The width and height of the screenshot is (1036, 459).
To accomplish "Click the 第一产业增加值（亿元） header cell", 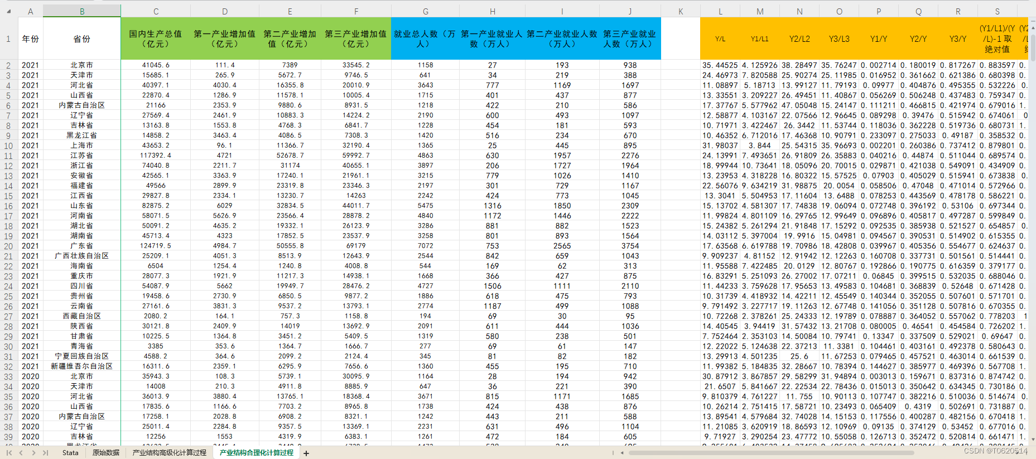I will coord(225,38).
